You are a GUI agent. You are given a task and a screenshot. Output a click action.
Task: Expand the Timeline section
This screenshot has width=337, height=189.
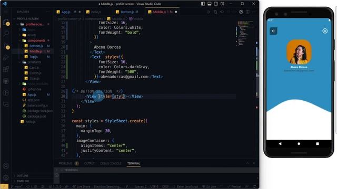(32, 181)
